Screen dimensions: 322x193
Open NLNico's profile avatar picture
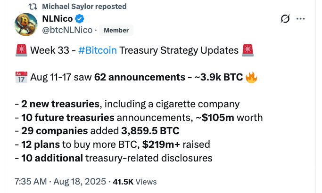pos(26,24)
